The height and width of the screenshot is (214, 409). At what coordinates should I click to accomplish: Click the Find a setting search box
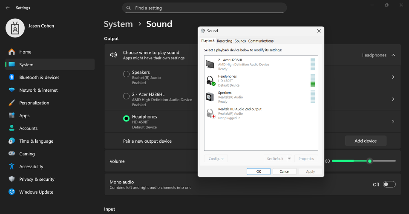(204, 8)
